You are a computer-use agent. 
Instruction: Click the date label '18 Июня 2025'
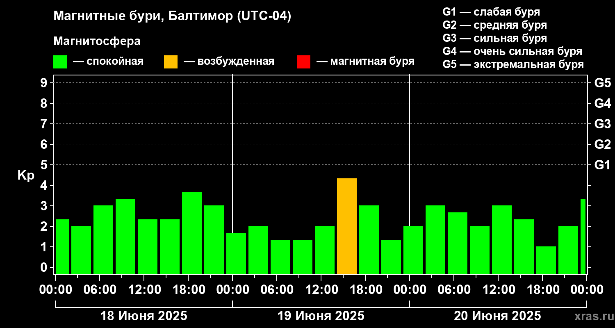coord(144,316)
